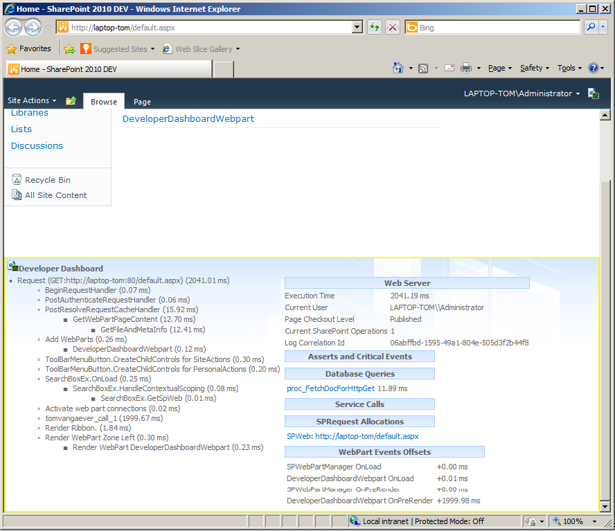Click the Recycle Bin link text

[48, 179]
